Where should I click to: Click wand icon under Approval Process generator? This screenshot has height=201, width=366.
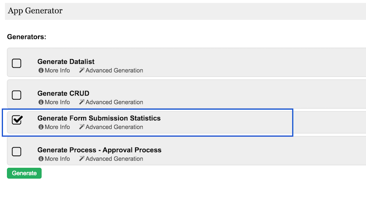coord(82,159)
